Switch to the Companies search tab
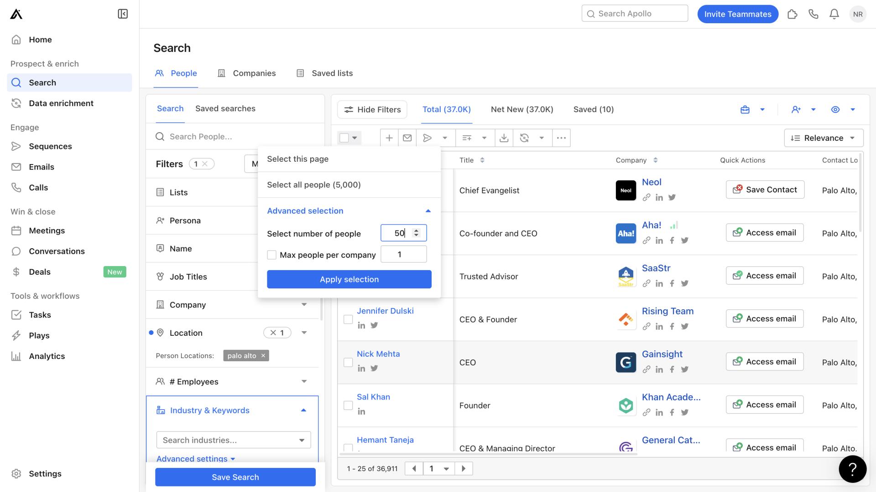 (x=254, y=74)
